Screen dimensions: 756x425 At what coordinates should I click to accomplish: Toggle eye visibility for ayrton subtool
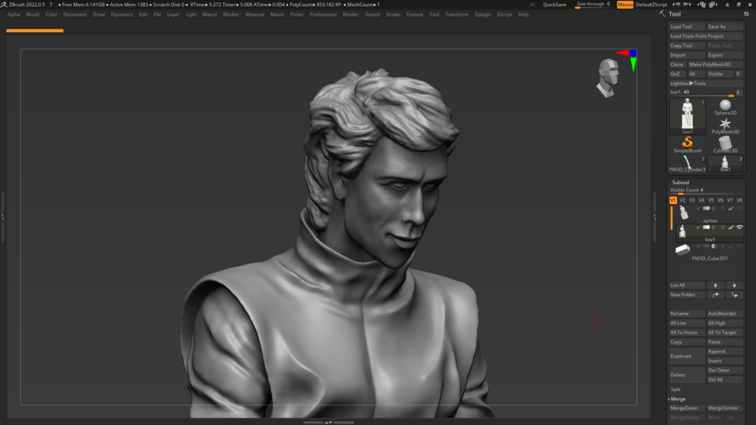739,209
